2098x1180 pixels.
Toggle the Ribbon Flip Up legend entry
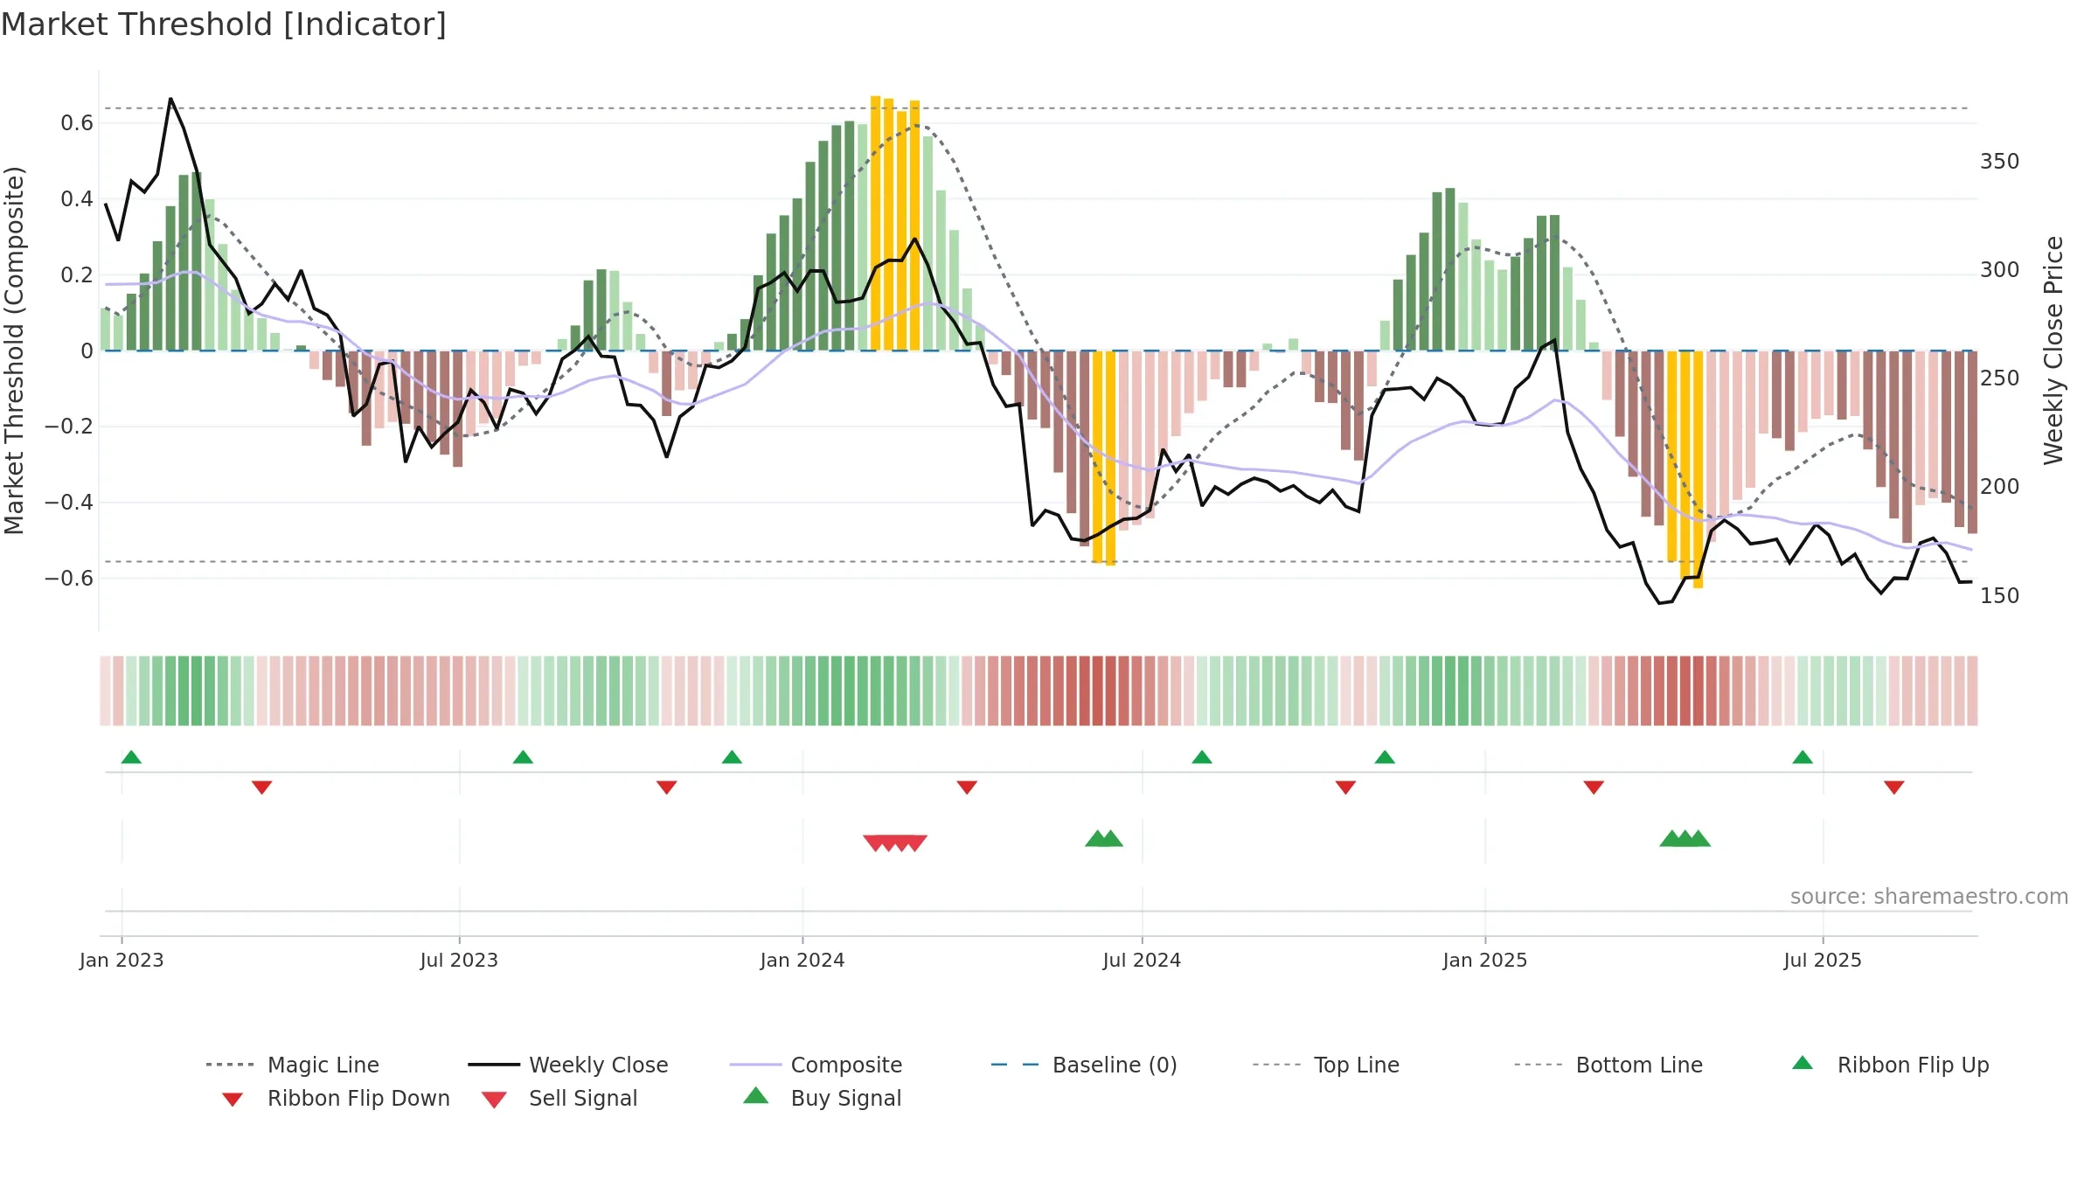tap(1890, 1065)
